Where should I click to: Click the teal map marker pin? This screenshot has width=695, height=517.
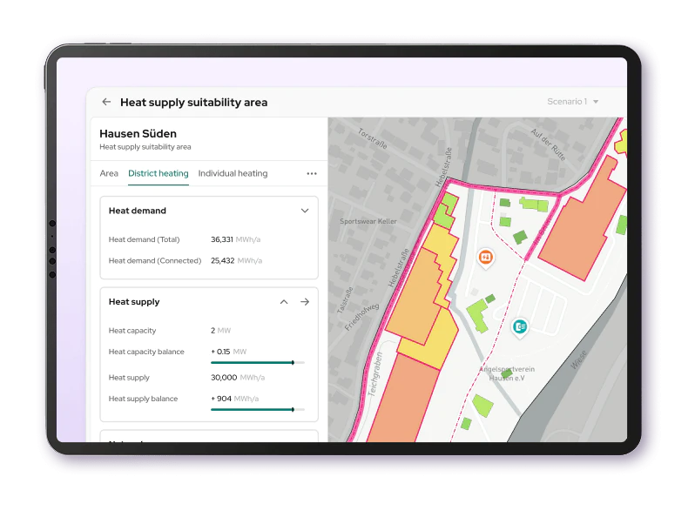point(520,326)
